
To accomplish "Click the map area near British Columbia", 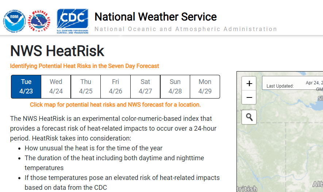I will pos(247,188).
